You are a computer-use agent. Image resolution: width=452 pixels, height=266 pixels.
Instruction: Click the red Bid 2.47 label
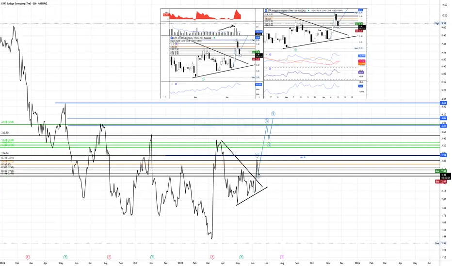(441, 182)
